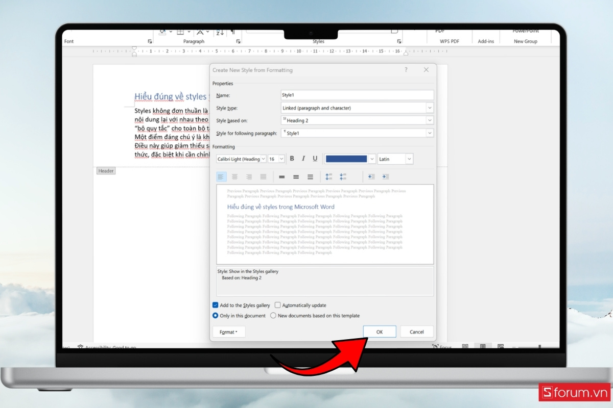Apply center paragraph alignment
Viewport: 613px width, 408px height.
235,176
